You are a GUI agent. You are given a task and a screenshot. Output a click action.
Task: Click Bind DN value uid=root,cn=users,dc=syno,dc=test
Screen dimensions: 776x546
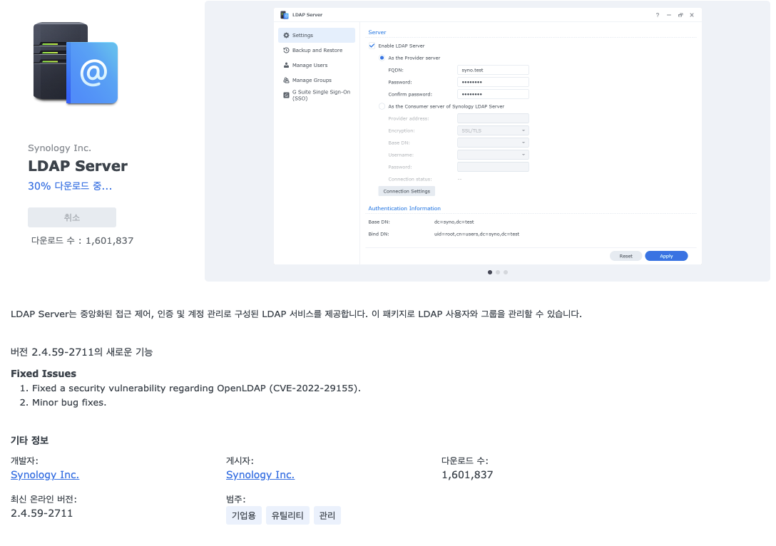pyautogui.click(x=476, y=235)
